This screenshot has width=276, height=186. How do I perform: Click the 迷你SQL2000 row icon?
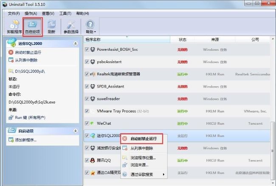pos(93,136)
